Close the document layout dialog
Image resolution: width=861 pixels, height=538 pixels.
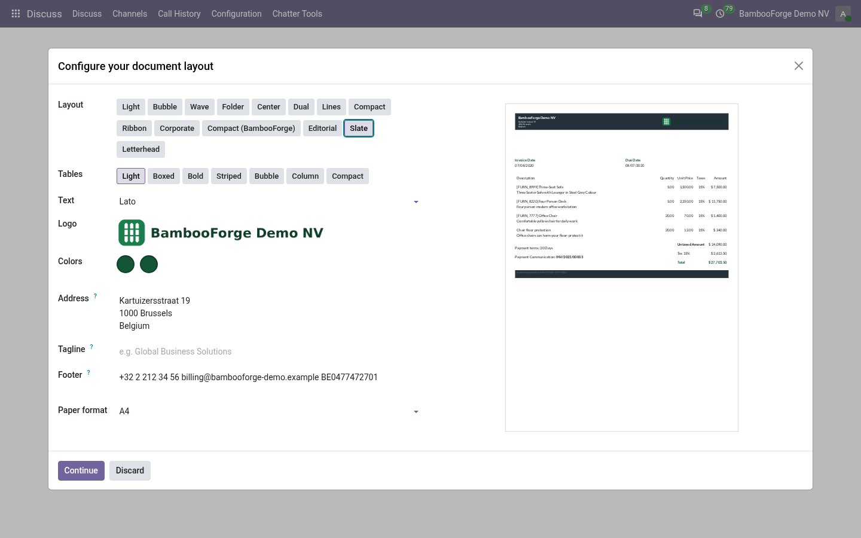pos(799,66)
